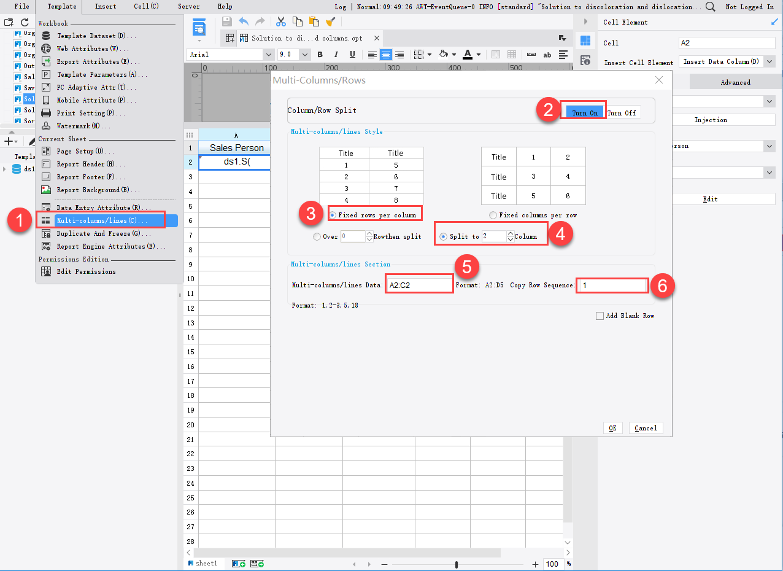Switch to the Insert menu
Viewport: 783px width, 571px height.
105,7
